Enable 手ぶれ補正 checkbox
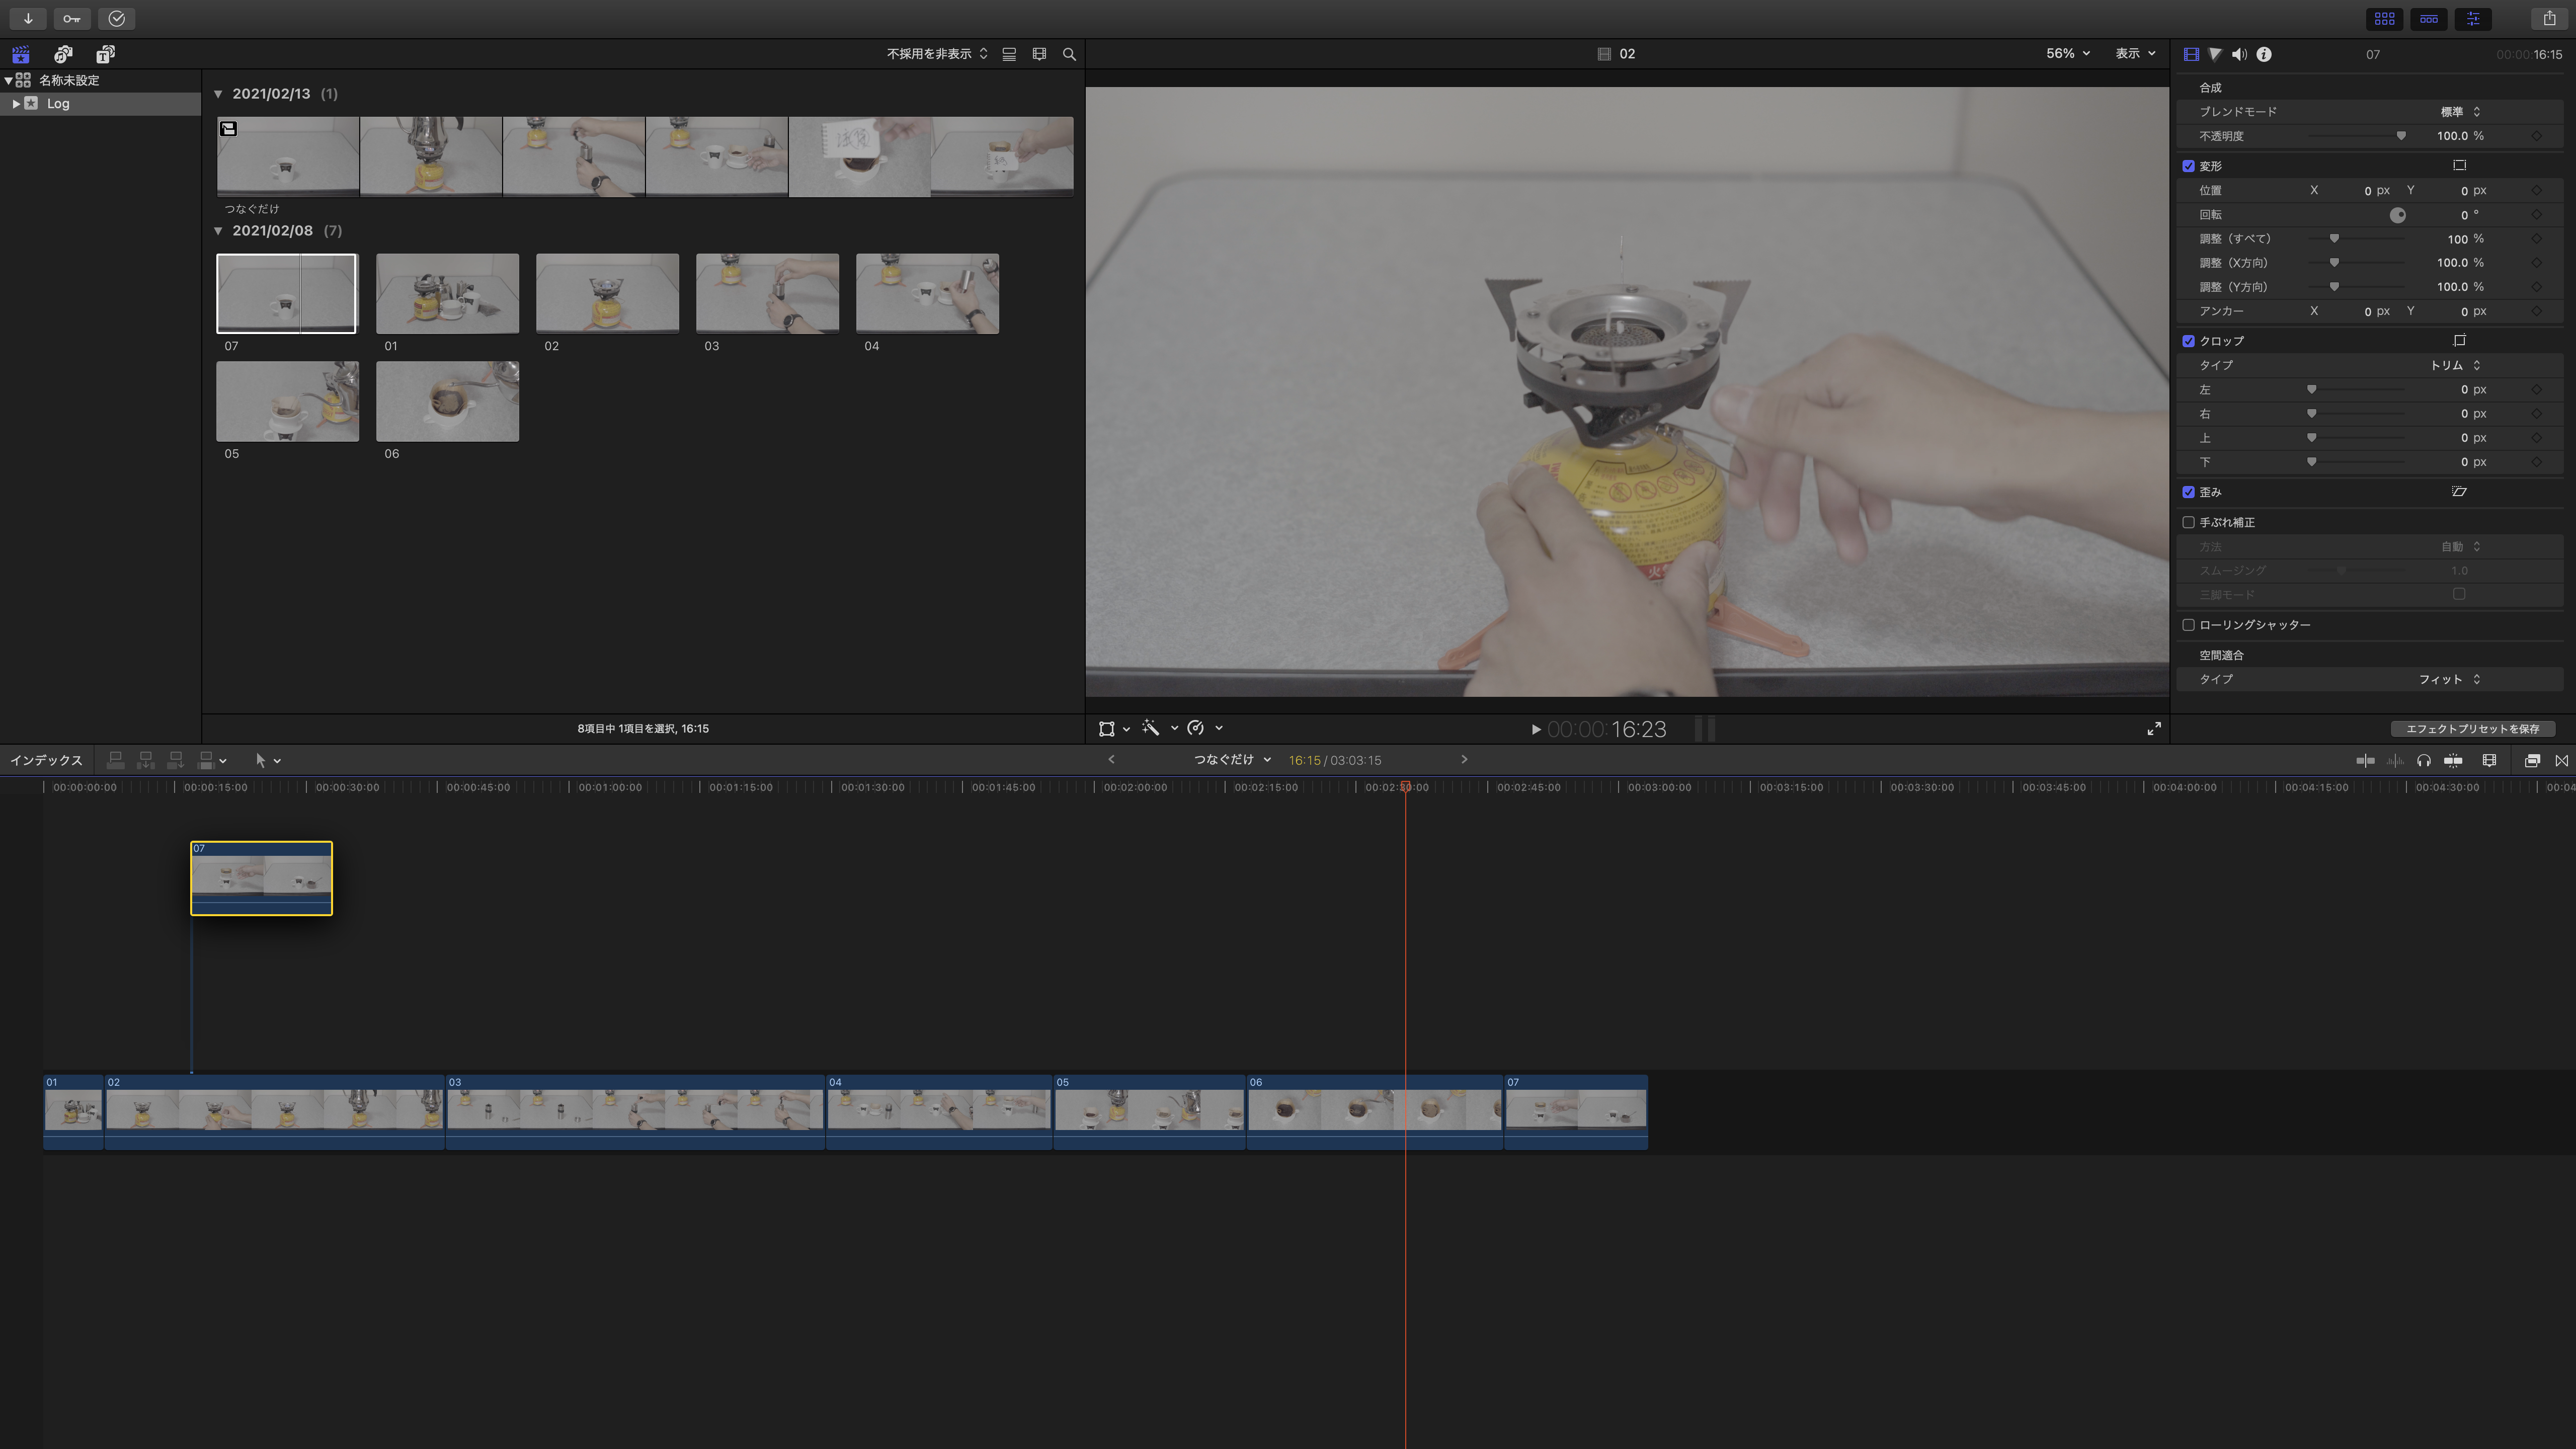This screenshot has height=1449, width=2576. tap(2188, 522)
